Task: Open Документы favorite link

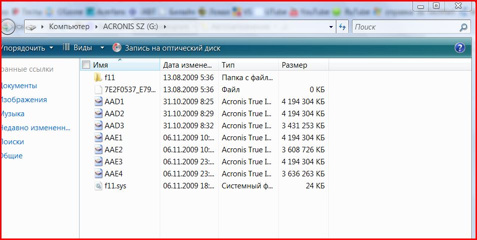Action: [x=19, y=86]
